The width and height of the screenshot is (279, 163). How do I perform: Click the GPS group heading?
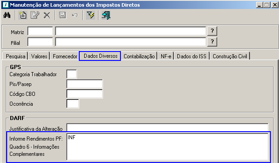(x=15, y=67)
